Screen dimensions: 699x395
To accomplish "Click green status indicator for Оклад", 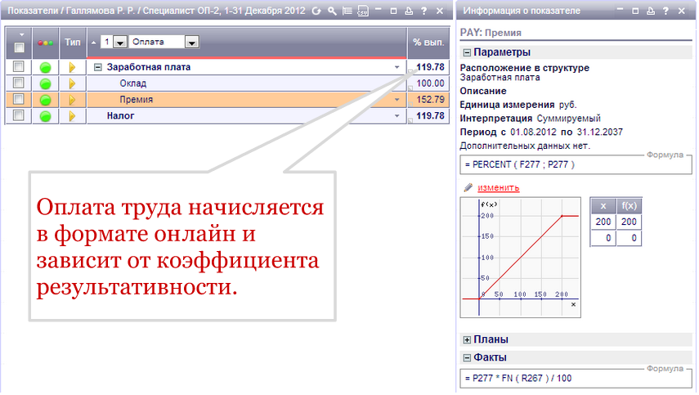I will tap(46, 83).
